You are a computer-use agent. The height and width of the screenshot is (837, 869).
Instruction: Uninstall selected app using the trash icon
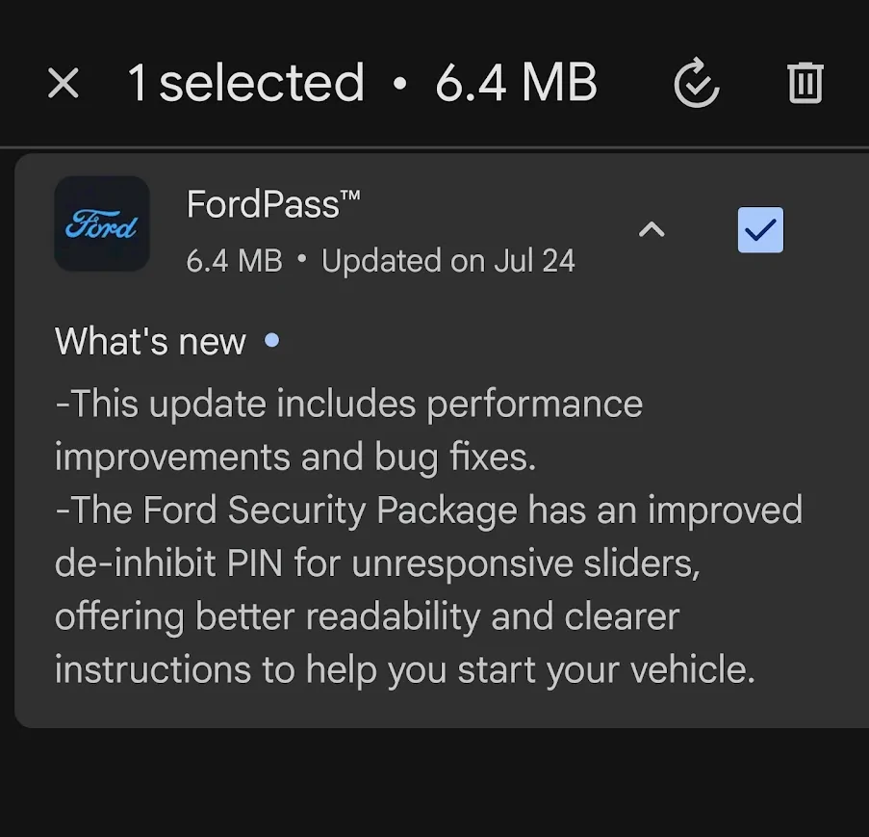pyautogui.click(x=805, y=84)
